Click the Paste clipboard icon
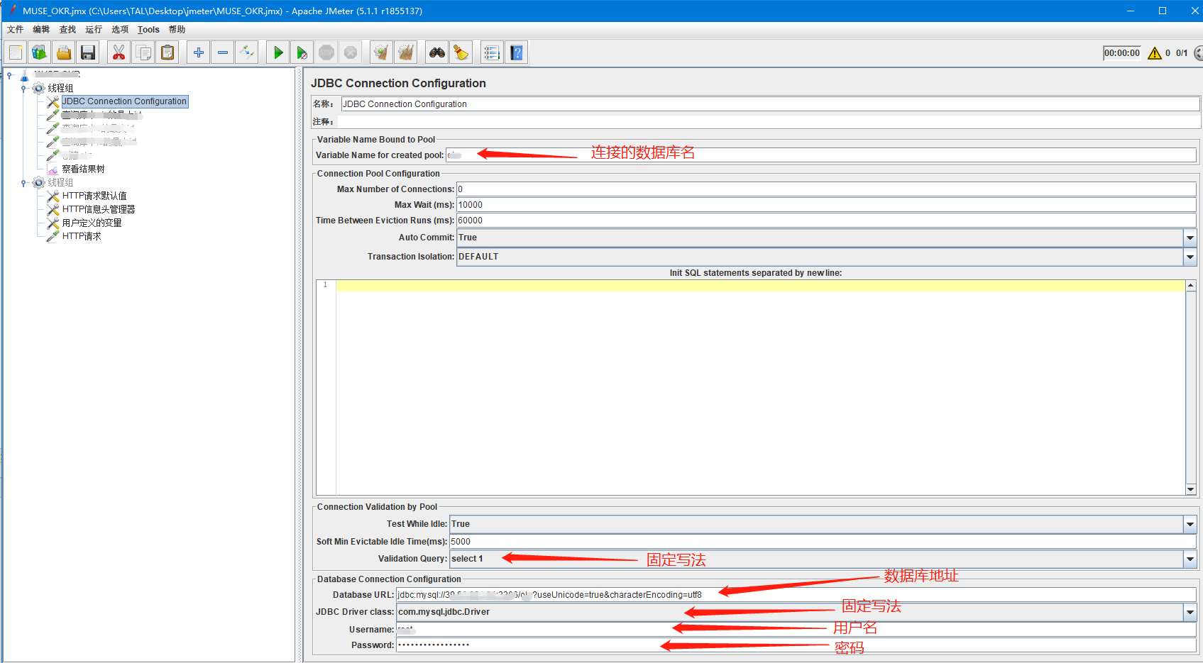Screen dimensions: 1203x663 [x=167, y=52]
